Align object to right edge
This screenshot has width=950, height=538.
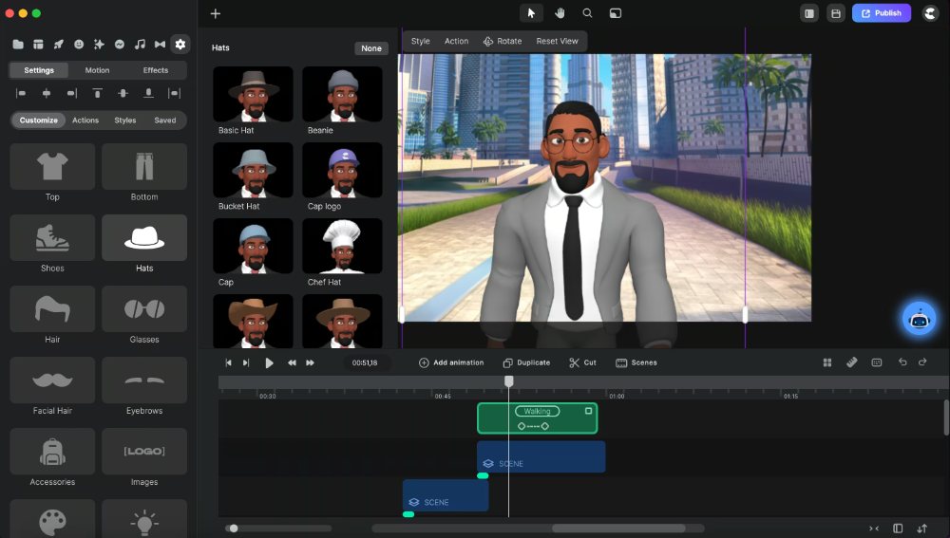pyautogui.click(x=72, y=93)
